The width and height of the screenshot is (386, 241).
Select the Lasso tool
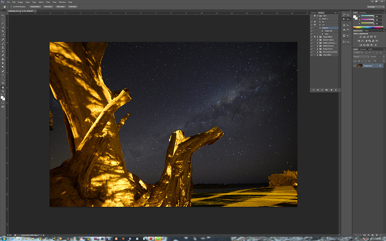click(x=3, y=23)
